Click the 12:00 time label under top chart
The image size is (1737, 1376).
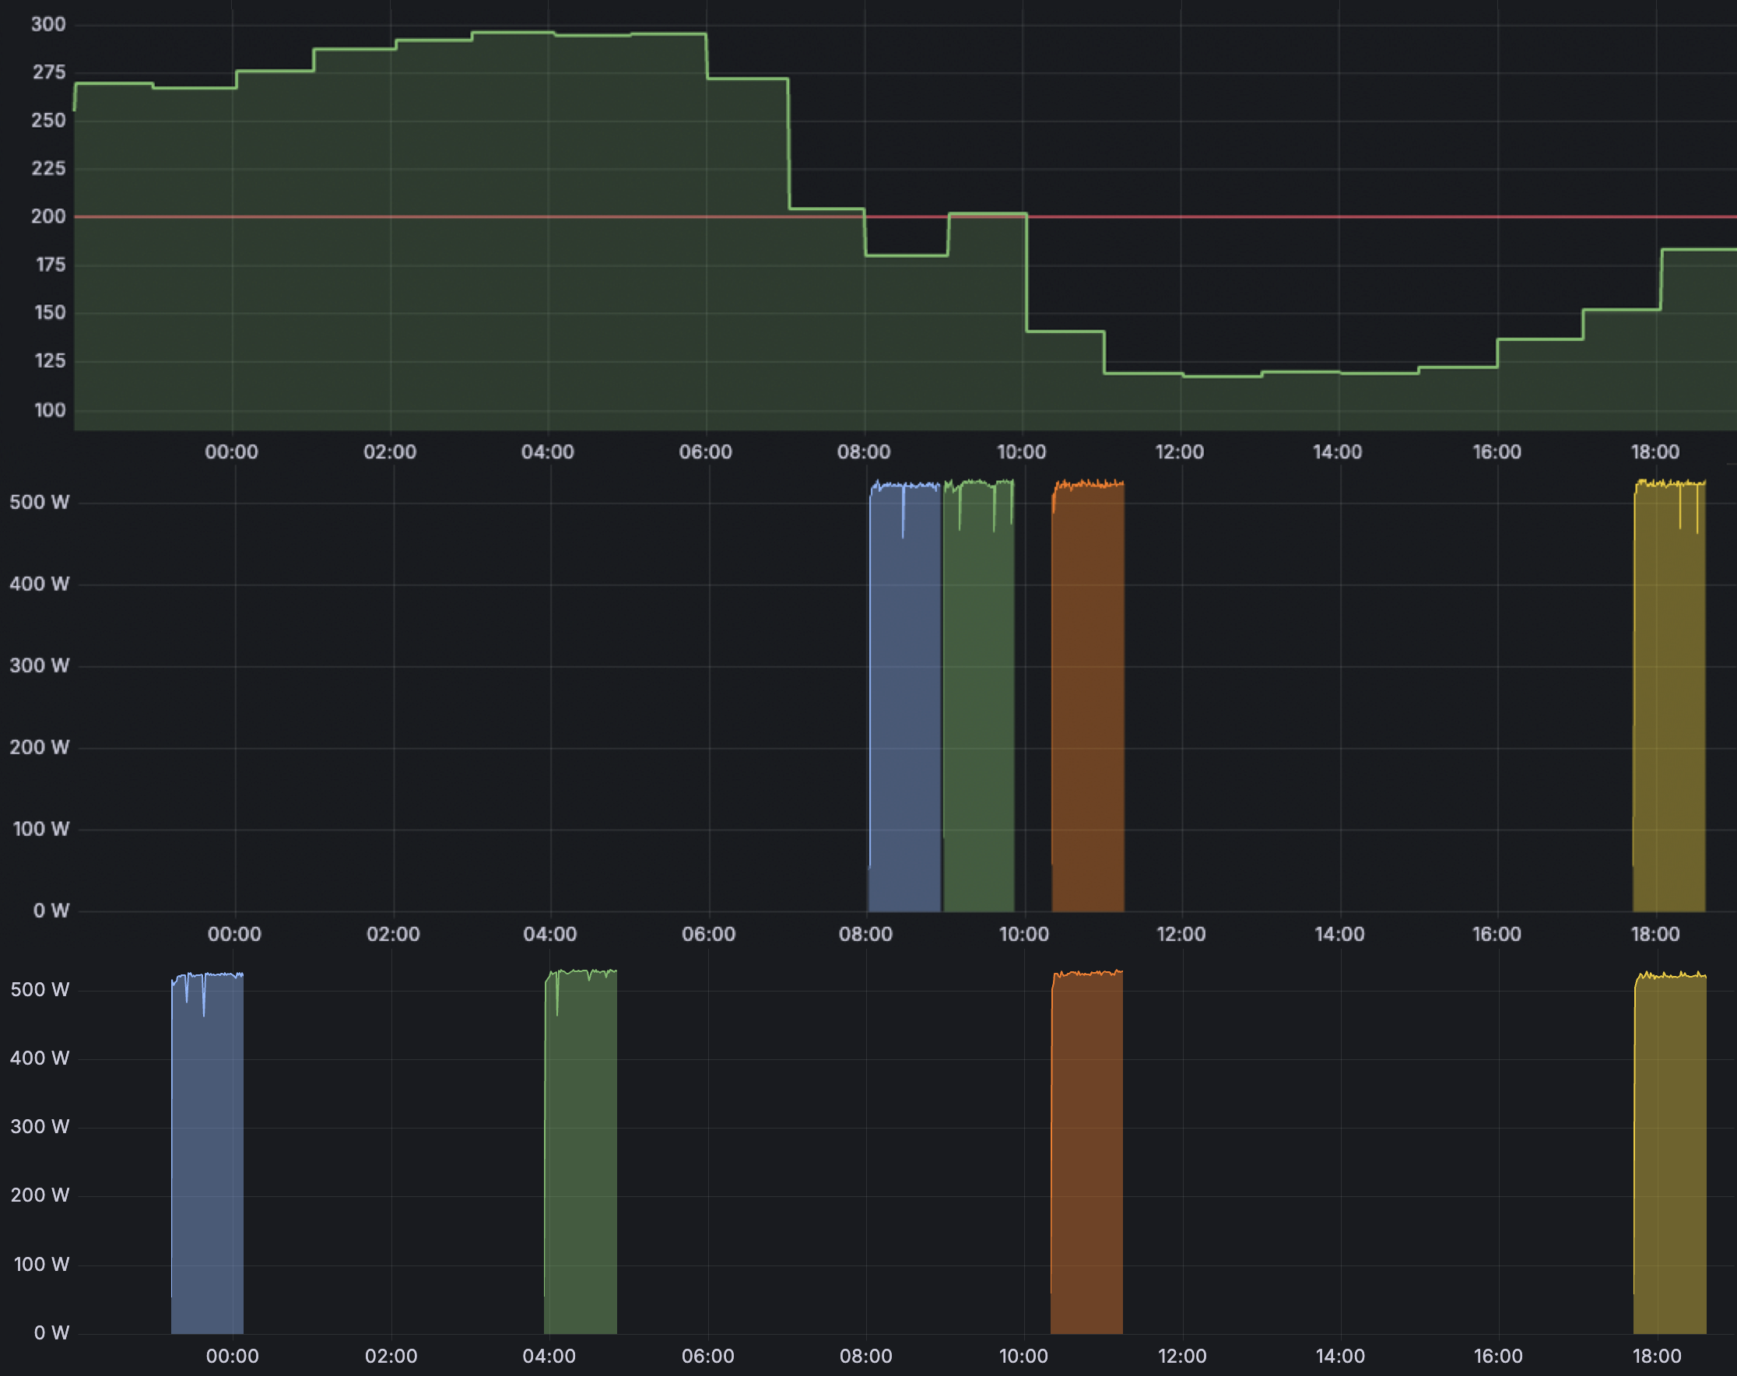(x=1179, y=452)
